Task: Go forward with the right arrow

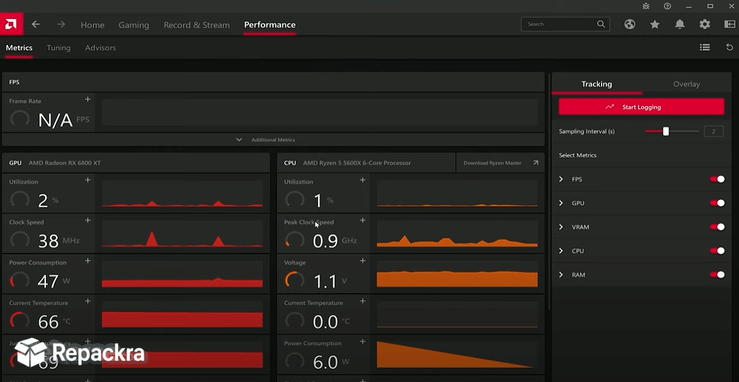Action: pos(61,25)
